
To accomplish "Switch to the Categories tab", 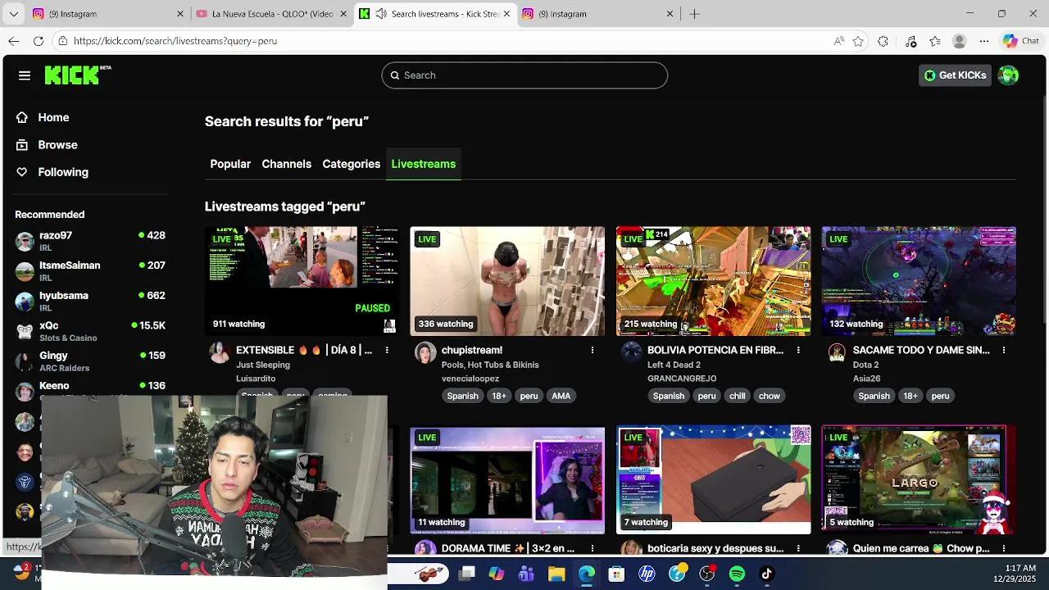I will point(351,164).
